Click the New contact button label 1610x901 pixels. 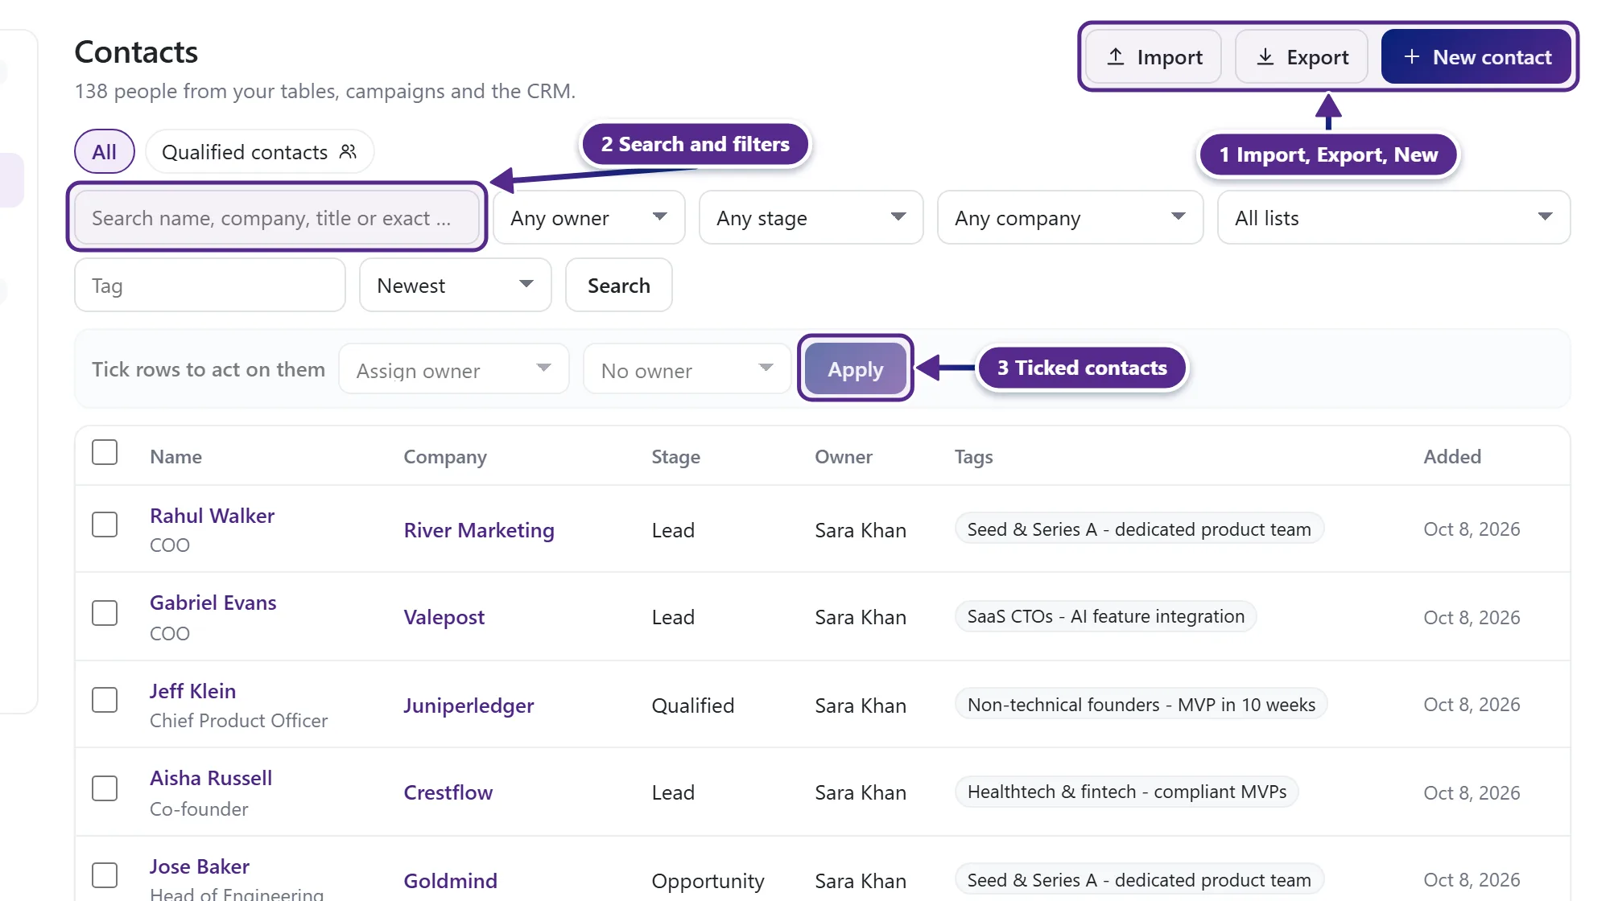click(1492, 57)
